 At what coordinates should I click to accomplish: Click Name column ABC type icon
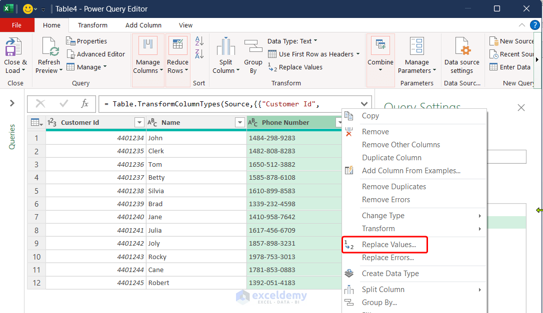[x=152, y=122]
